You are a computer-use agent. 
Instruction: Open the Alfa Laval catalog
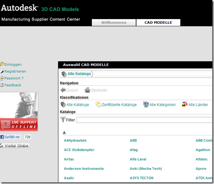[x=138, y=159]
